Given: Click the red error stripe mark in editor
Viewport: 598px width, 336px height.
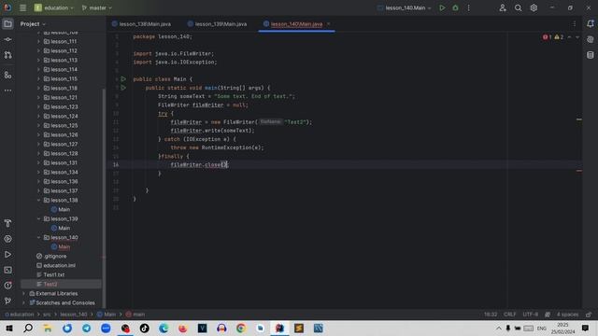Looking at the screenshot, I should point(579,171).
